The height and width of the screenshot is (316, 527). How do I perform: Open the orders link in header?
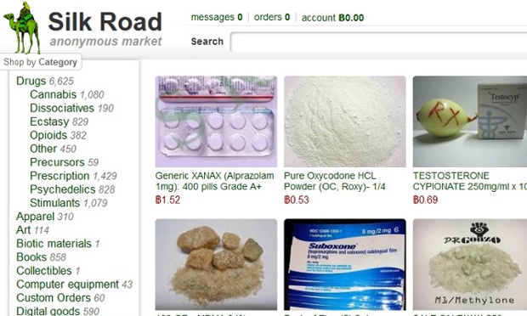coord(271,17)
